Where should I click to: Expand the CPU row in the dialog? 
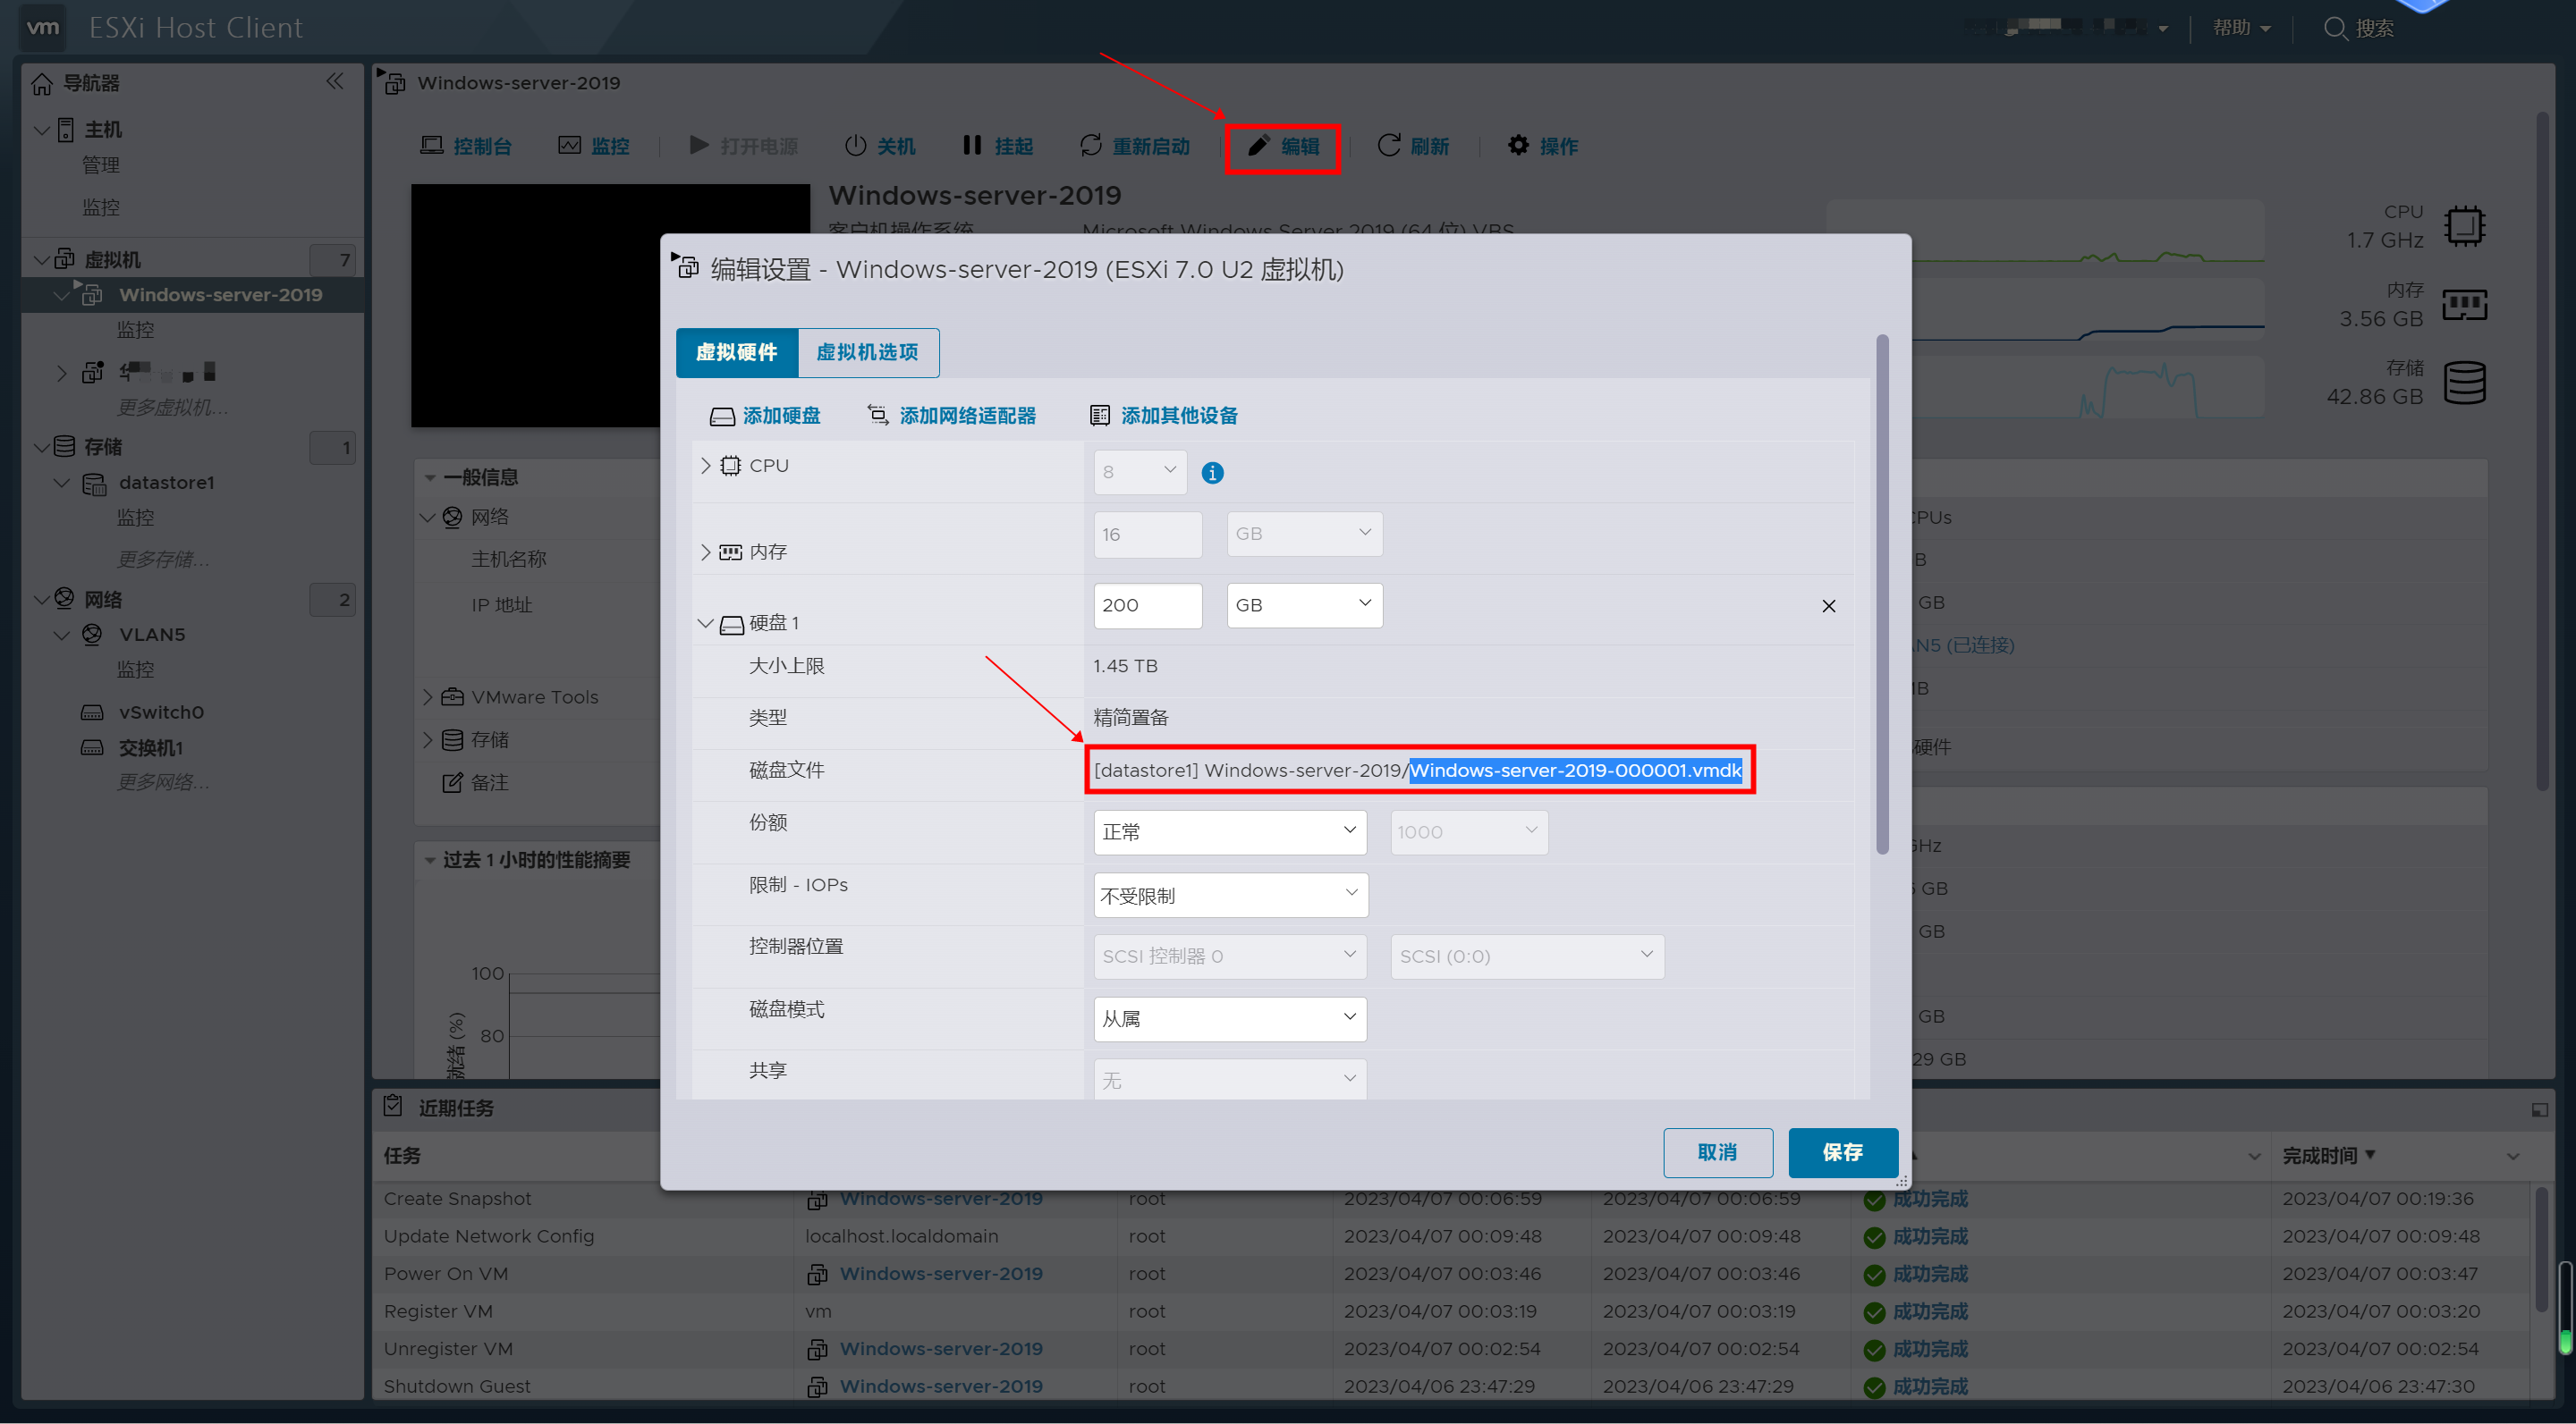(x=706, y=466)
